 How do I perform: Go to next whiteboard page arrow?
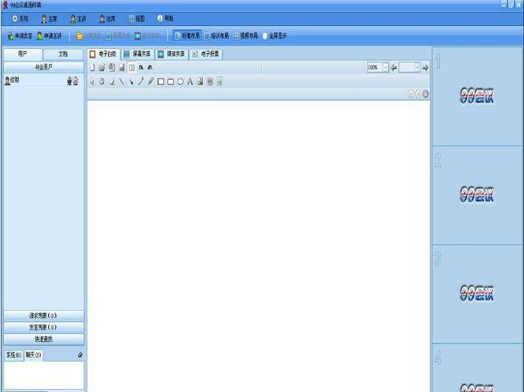(x=425, y=67)
